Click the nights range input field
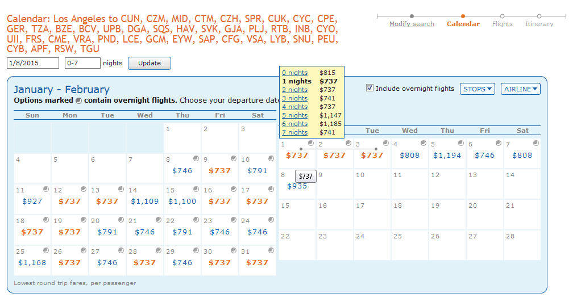577x302 pixels. coord(82,63)
